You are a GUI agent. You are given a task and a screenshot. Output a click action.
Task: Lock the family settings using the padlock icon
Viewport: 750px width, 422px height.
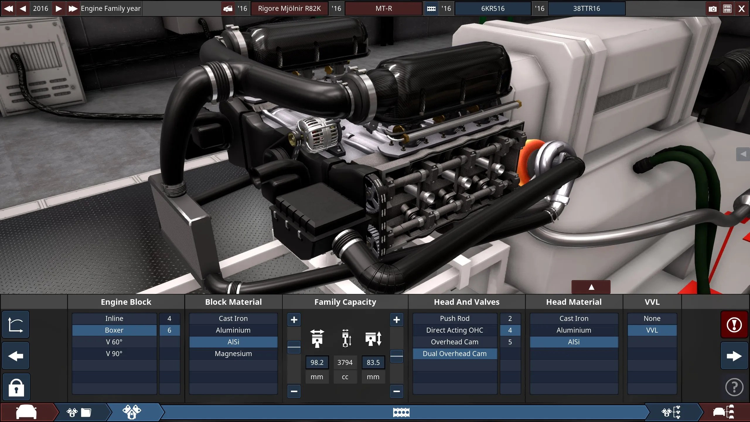point(16,387)
